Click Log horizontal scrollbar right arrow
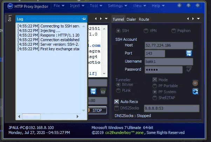Screen dimensions: 211x142 point(77,116)
